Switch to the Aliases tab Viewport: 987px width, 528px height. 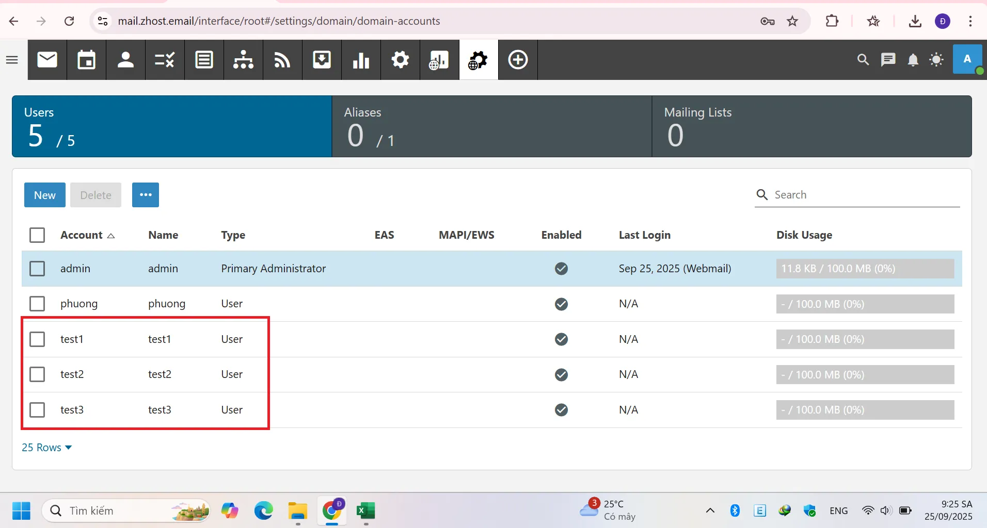click(491, 126)
